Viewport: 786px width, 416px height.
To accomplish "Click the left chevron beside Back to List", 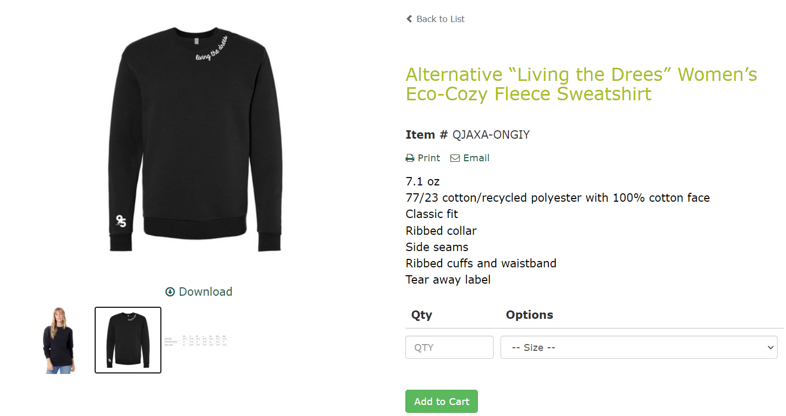I will (409, 19).
